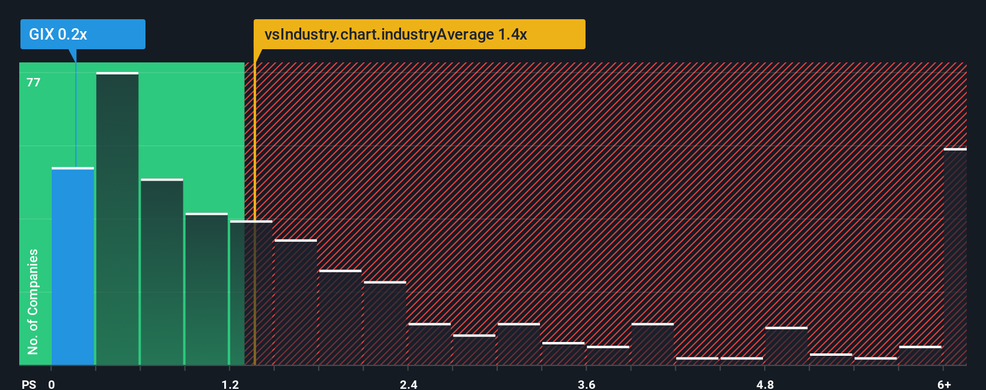The width and height of the screenshot is (986, 390).
Task: Click the yellow industry average 1.4x label
Action: click(419, 34)
